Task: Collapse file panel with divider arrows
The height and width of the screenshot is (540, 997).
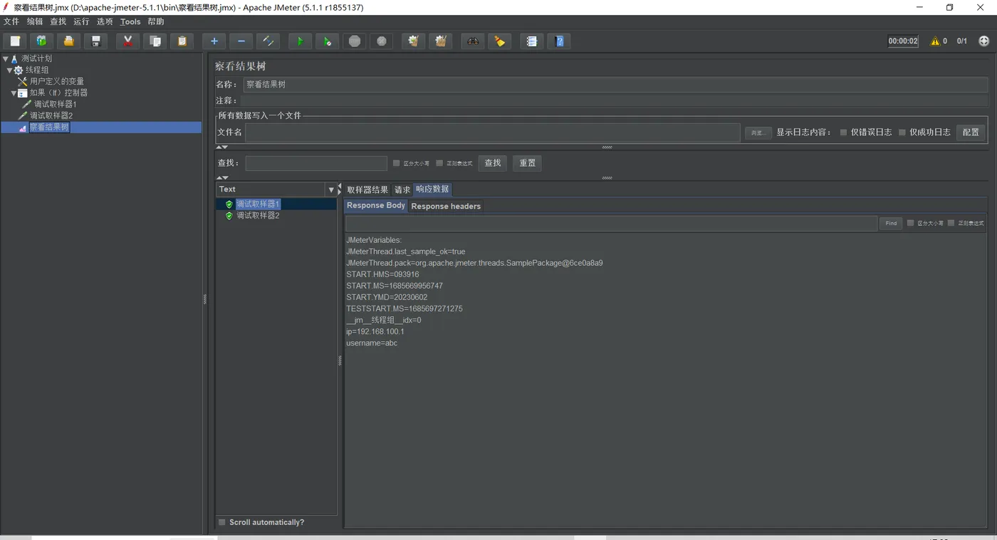Action: tap(223, 147)
